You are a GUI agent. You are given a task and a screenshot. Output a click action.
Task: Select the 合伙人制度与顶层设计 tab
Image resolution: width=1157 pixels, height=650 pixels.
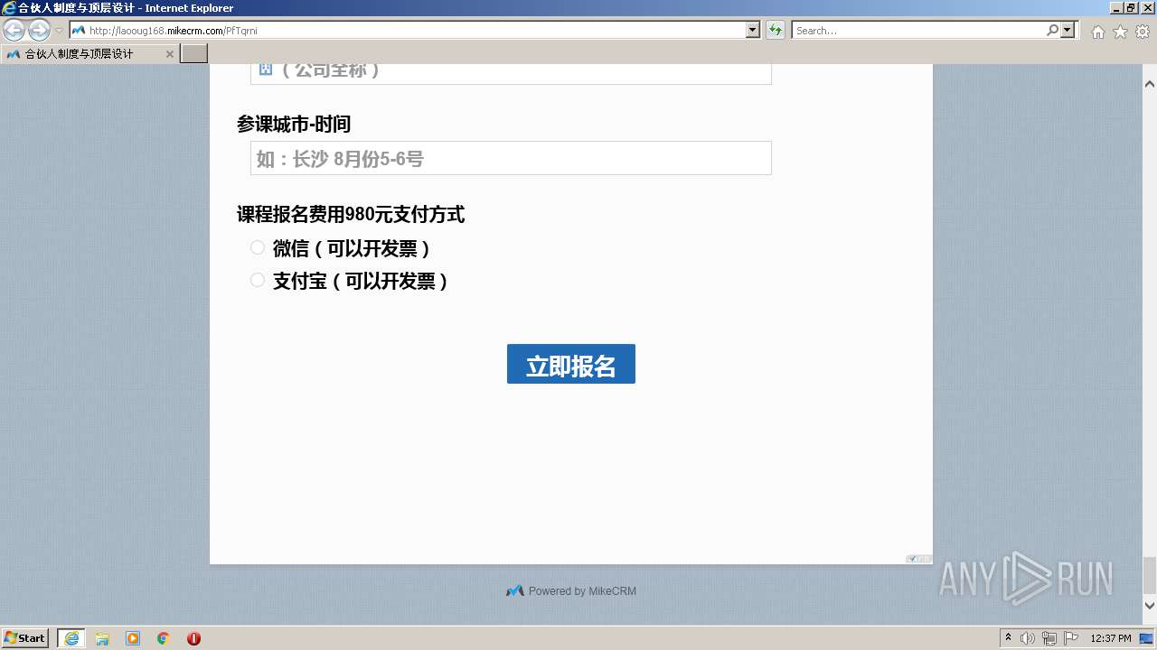tap(89, 53)
